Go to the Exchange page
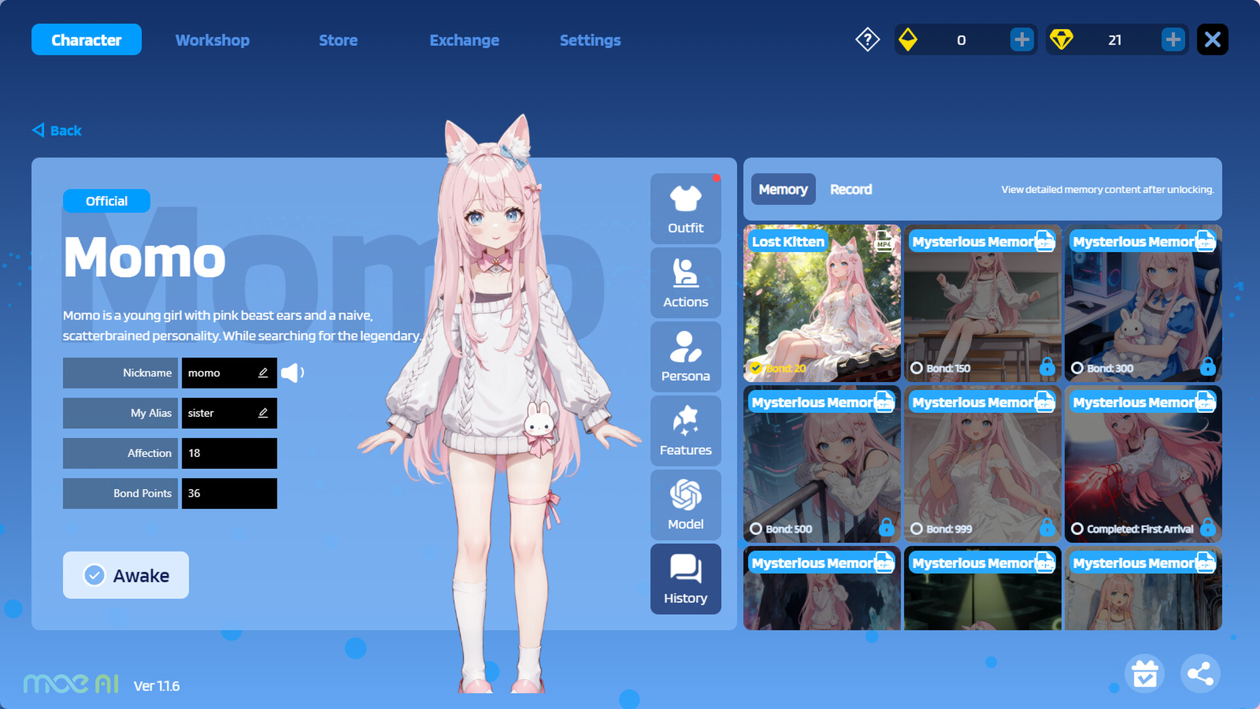Image resolution: width=1260 pixels, height=709 pixels. tap(464, 39)
